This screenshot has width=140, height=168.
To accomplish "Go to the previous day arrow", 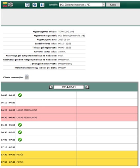I will click(x=51, y=87).
